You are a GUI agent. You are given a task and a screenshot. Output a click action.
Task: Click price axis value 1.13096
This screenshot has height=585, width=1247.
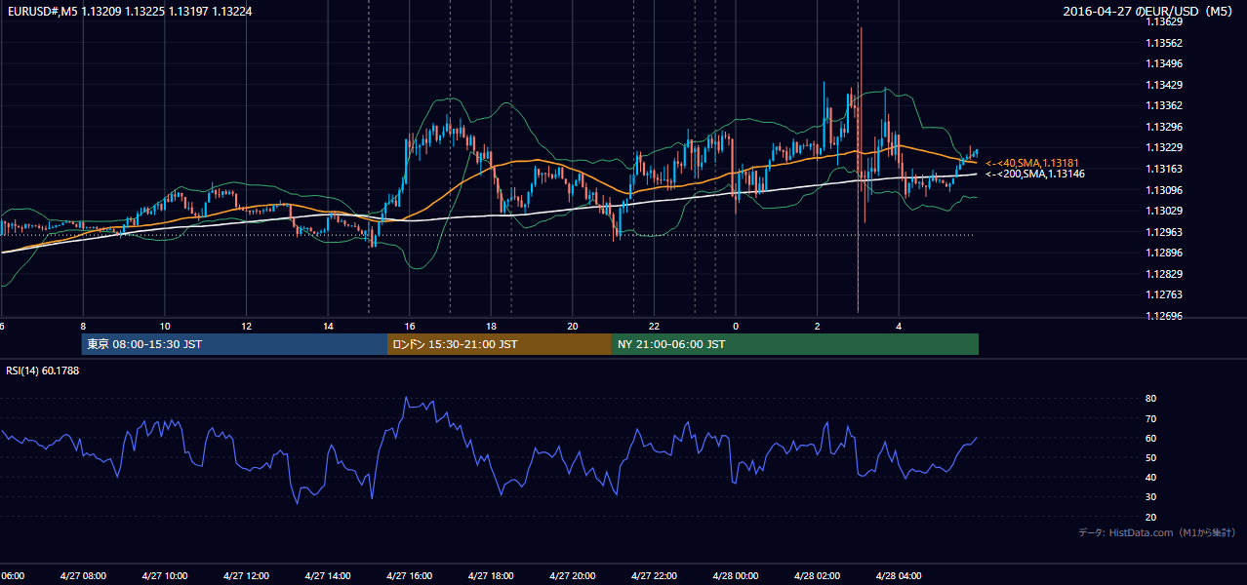1163,190
